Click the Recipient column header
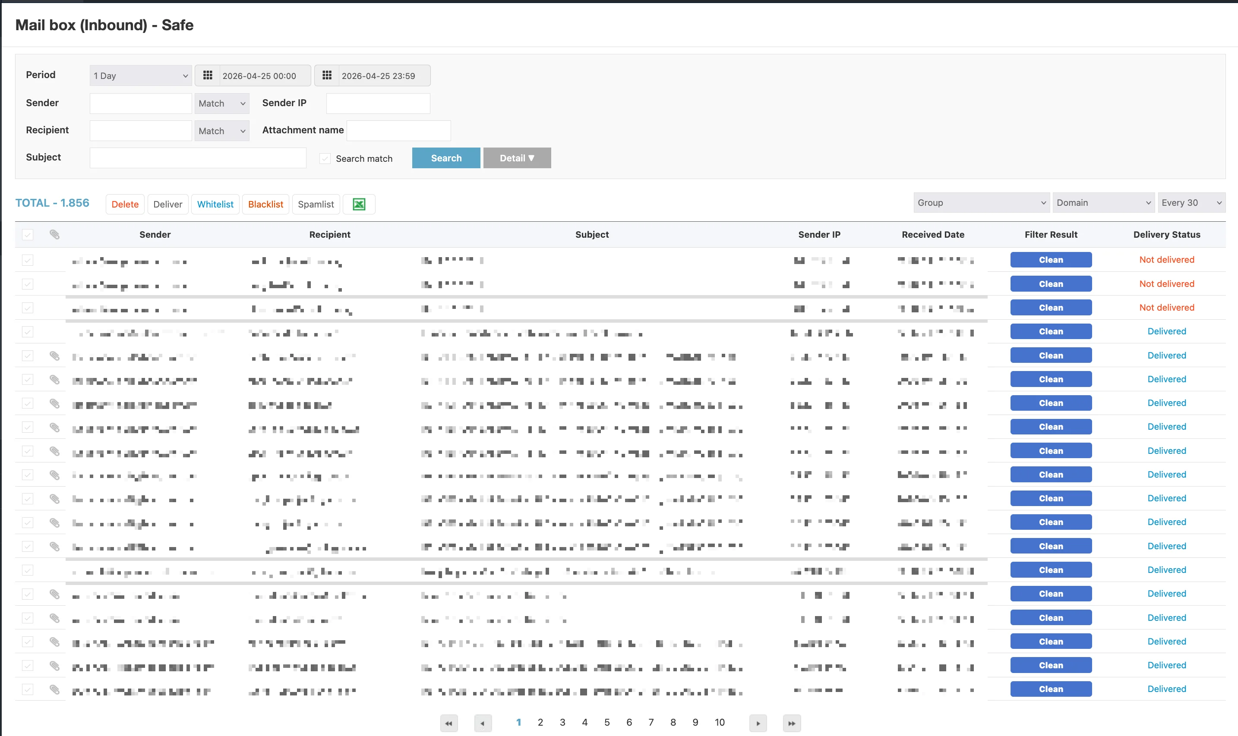 [330, 235]
